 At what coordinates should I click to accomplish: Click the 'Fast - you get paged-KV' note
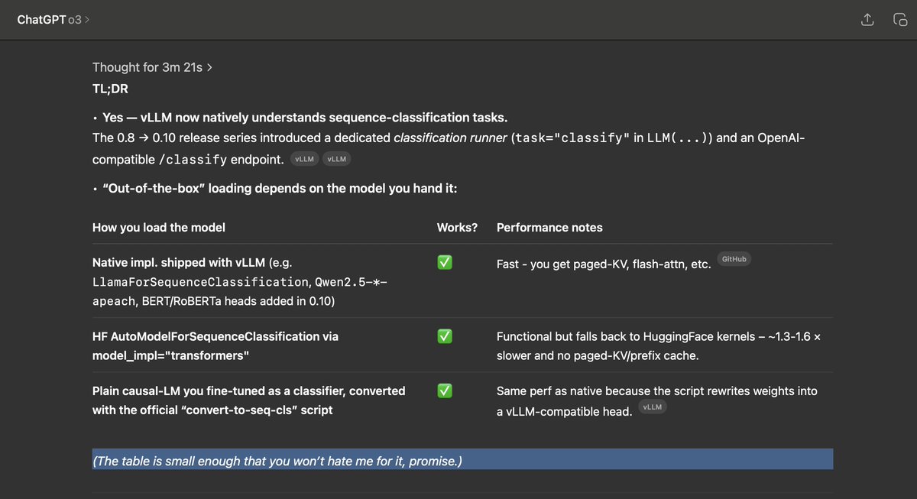604,264
